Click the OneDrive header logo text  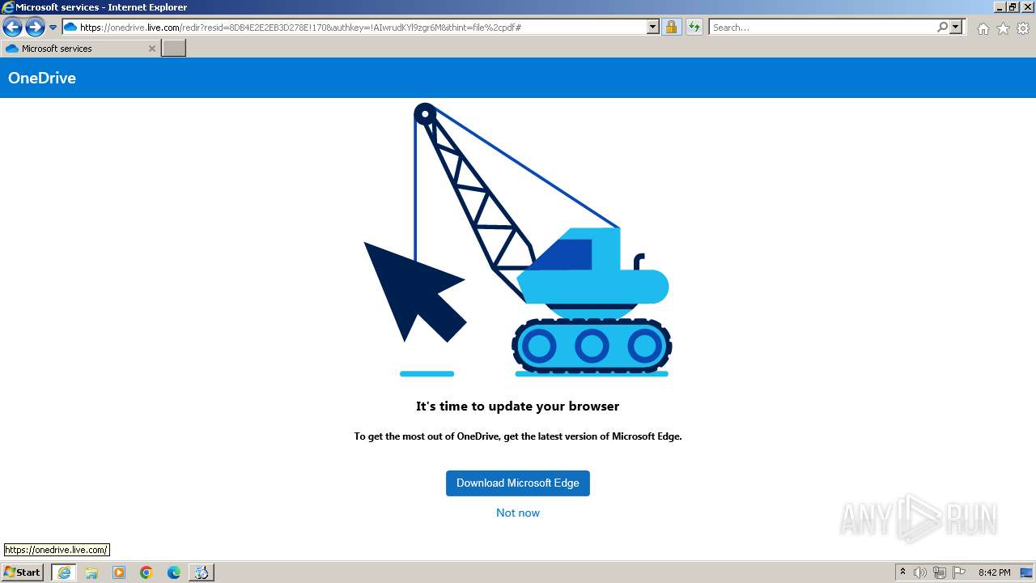pos(42,78)
